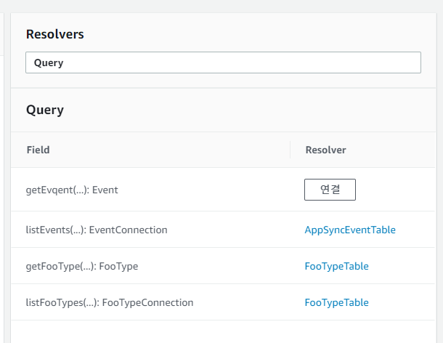Click the Field column header
Screen dimensions: 443x343
point(38,150)
